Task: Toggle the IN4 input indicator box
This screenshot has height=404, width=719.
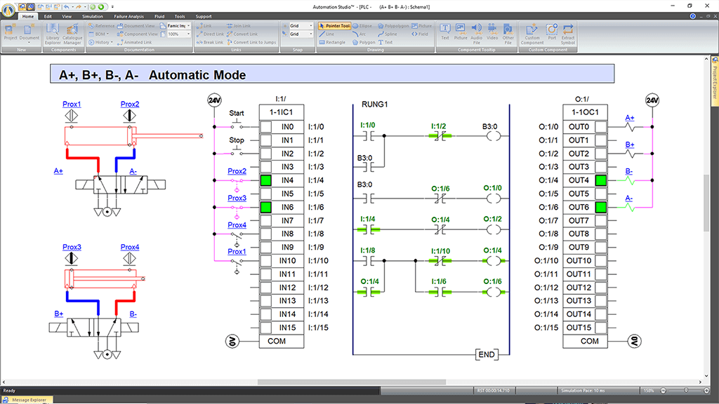Action: point(265,180)
